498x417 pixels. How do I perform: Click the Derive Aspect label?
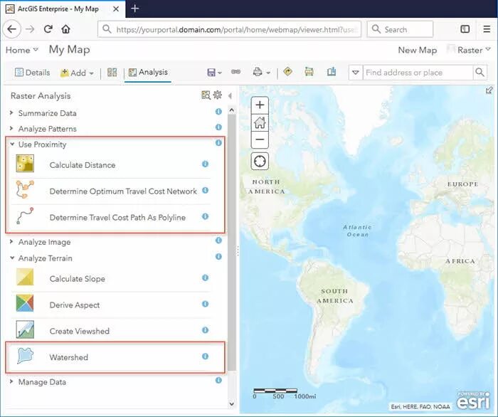click(75, 305)
